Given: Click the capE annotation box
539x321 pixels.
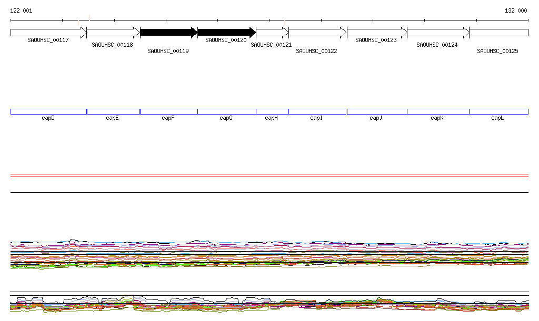Looking at the screenshot, I should [x=113, y=111].
